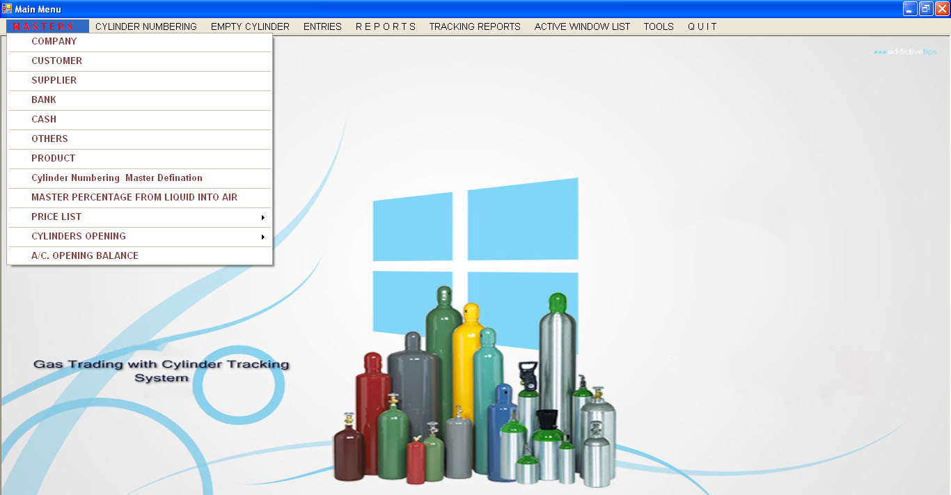Open the TOOLS menu
951x495 pixels.
658,26
